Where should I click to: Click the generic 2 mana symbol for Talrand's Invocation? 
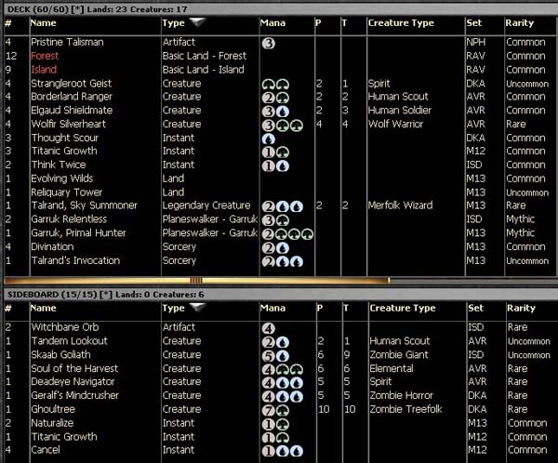[269, 261]
